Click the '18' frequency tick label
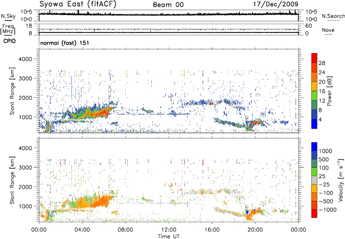 [x=29, y=26]
